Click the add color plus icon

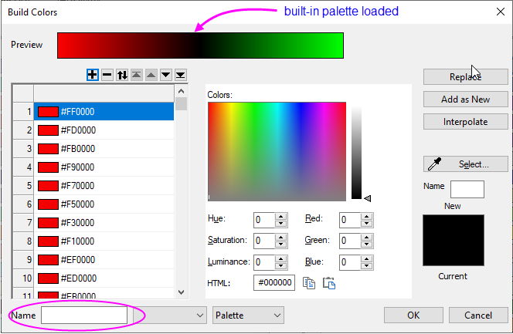[93, 75]
